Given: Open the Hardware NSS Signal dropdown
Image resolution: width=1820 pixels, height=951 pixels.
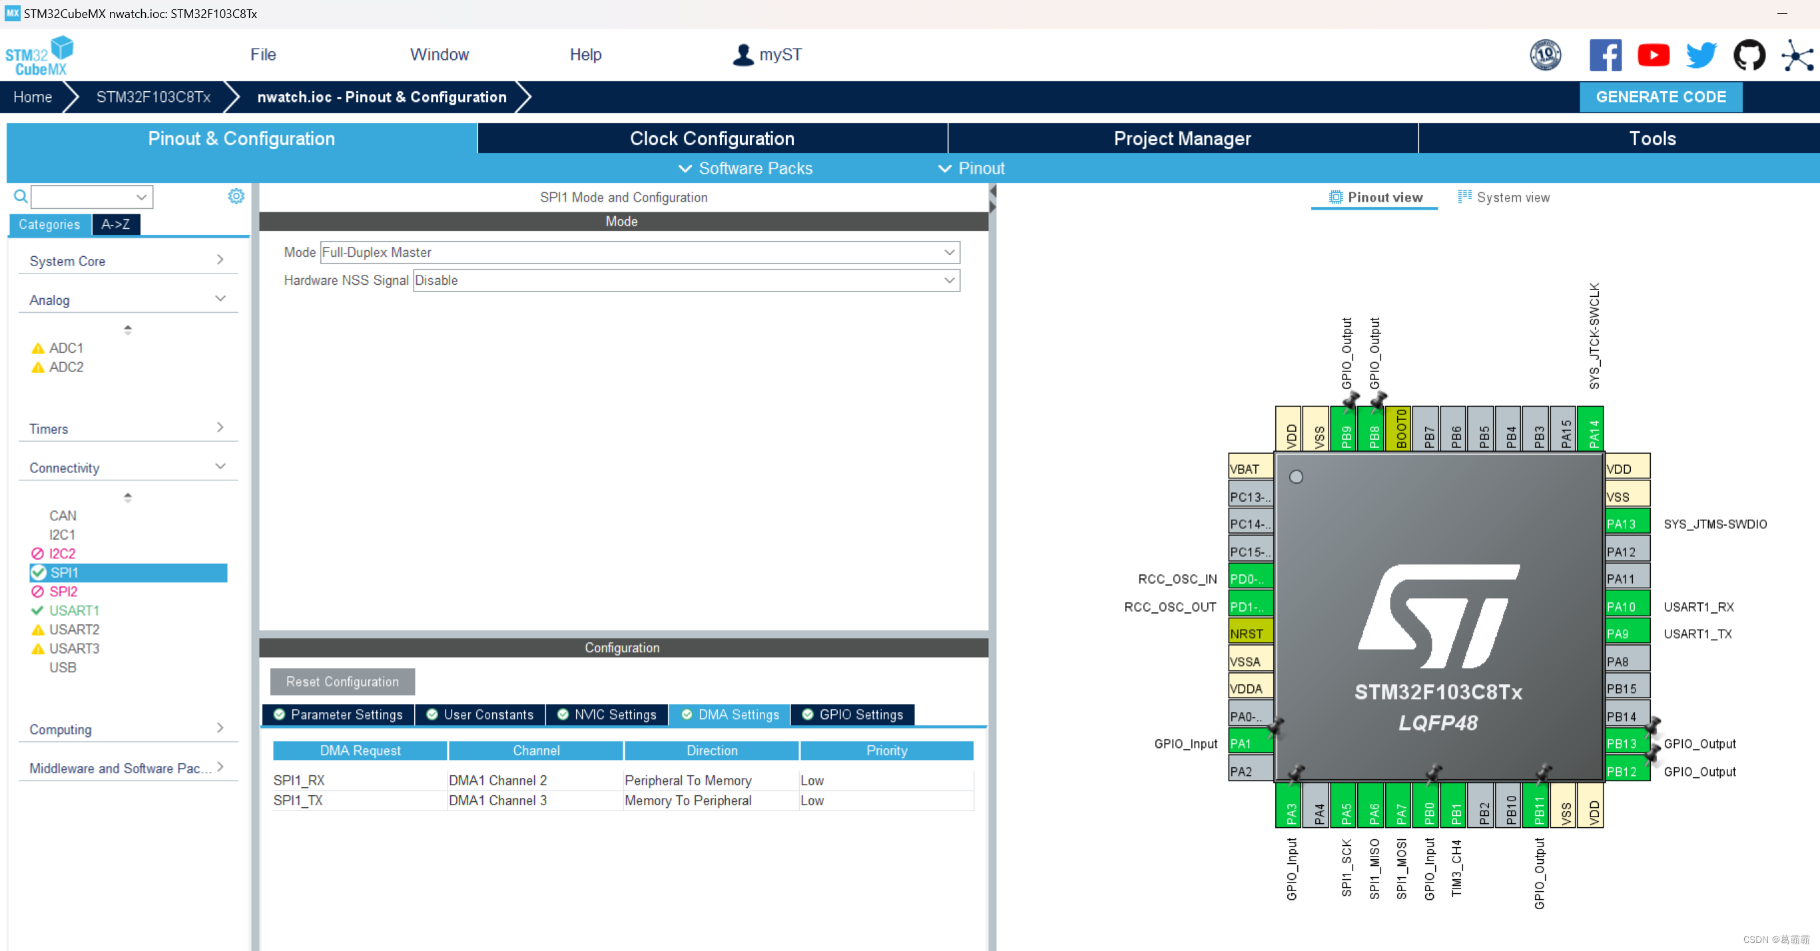Looking at the screenshot, I should pos(686,280).
